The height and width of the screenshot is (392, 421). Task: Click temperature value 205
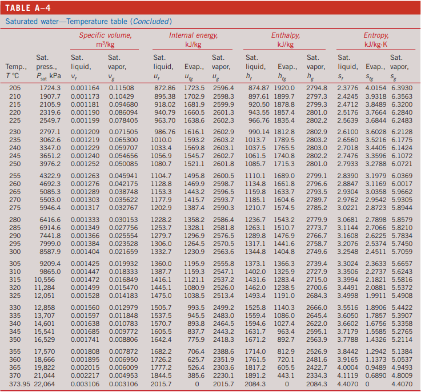(x=15, y=88)
